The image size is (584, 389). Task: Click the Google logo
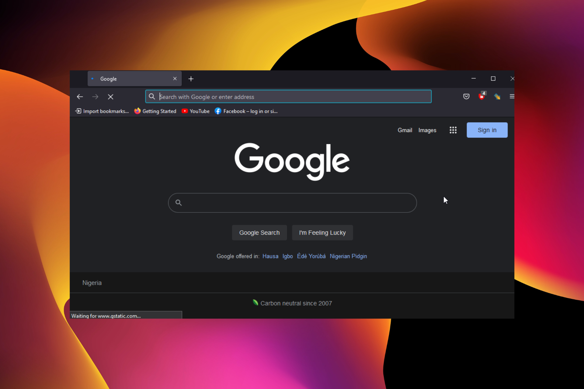click(292, 161)
